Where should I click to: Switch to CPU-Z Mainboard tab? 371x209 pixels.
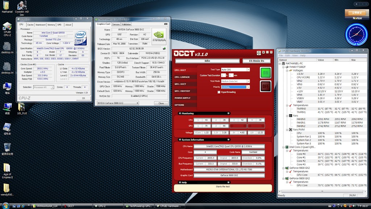click(41, 25)
